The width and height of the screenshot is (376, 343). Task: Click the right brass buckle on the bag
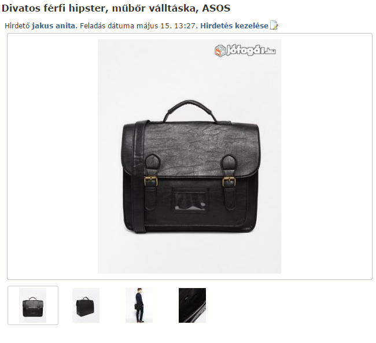coord(229,182)
